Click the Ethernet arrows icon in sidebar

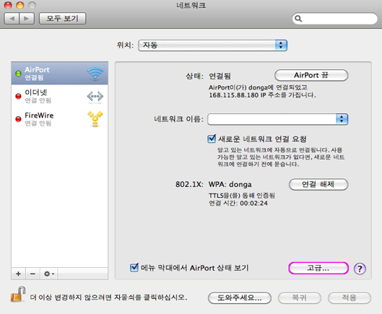[95, 96]
